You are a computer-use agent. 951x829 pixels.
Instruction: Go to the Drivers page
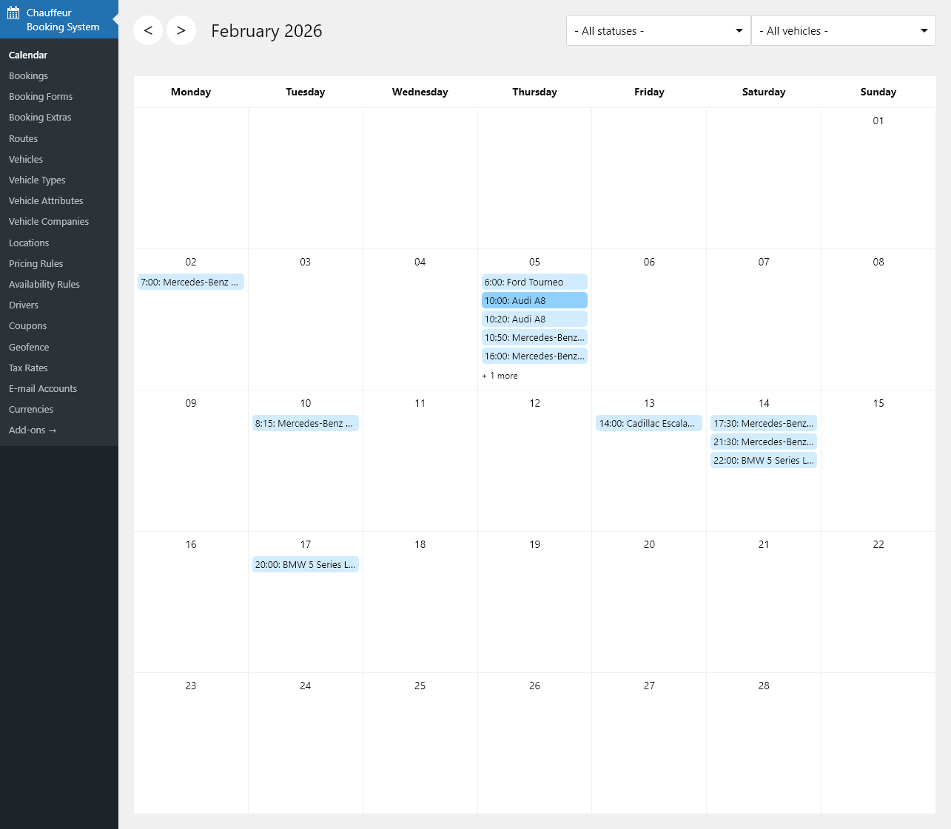pos(24,305)
